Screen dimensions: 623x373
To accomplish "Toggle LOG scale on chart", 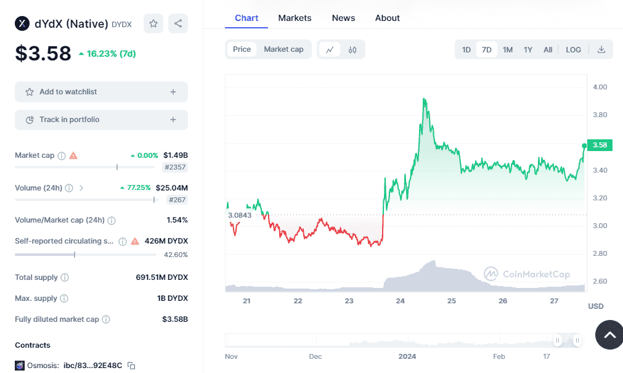I will coord(573,50).
